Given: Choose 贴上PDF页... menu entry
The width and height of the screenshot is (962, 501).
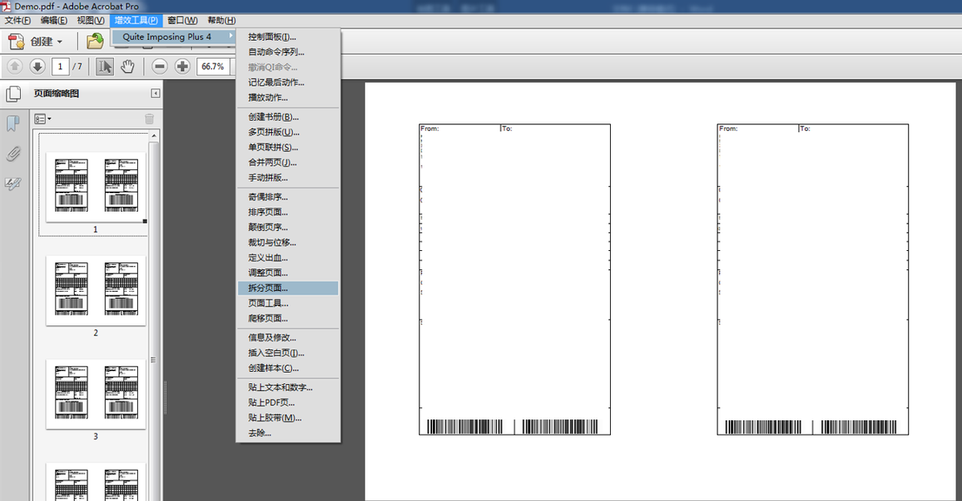Looking at the screenshot, I should (x=289, y=402).
